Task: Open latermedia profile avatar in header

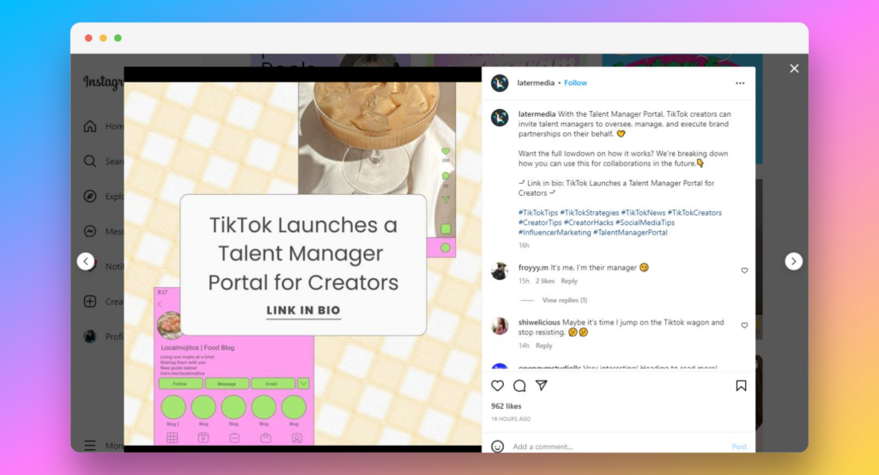Action: click(x=500, y=83)
